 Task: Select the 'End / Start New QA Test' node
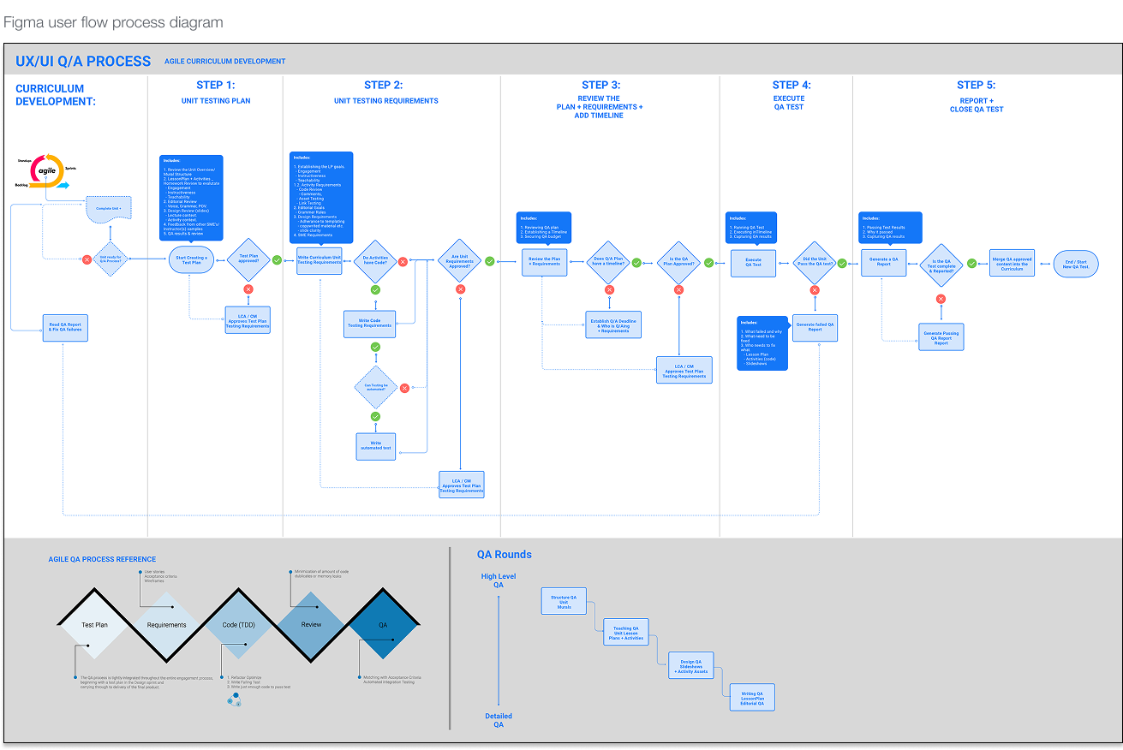(x=1076, y=264)
